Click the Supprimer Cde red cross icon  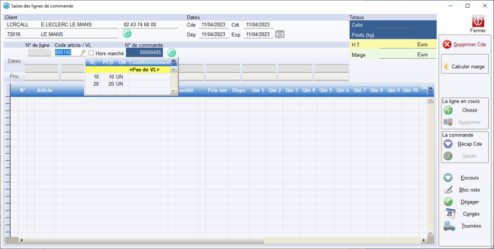(447, 44)
